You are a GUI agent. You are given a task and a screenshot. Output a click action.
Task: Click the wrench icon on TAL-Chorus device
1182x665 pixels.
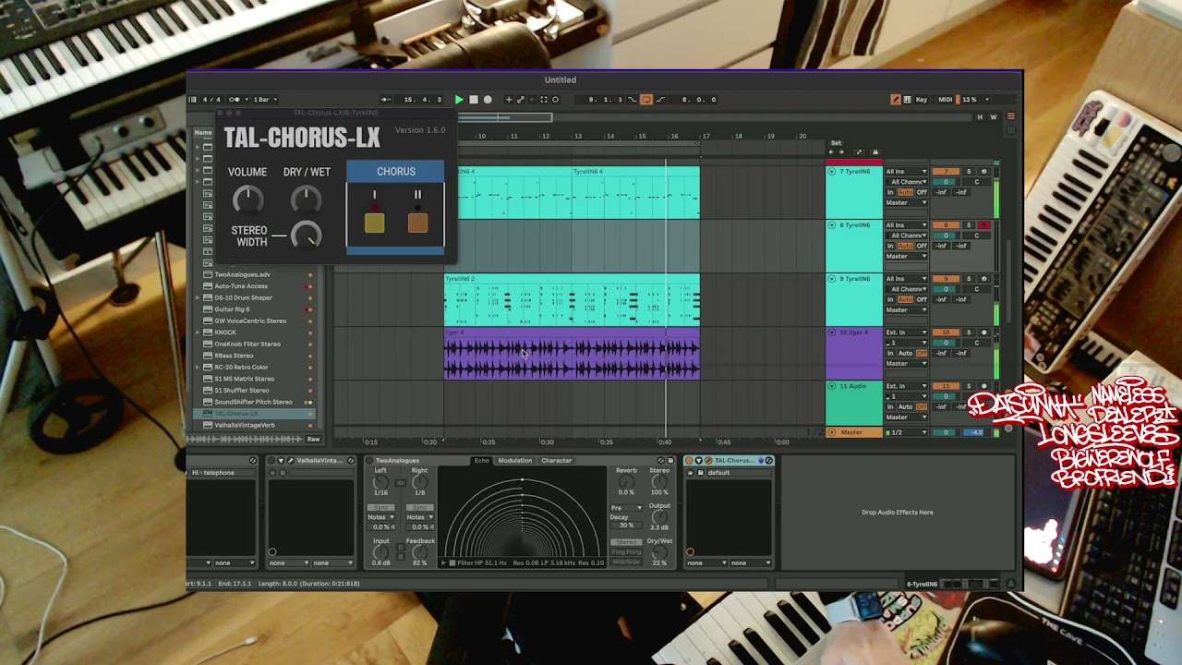(708, 460)
